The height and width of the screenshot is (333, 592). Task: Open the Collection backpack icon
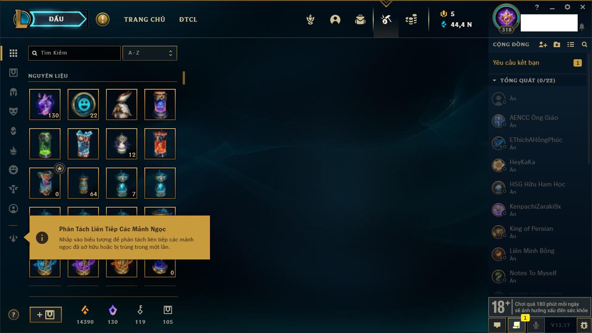click(x=360, y=19)
